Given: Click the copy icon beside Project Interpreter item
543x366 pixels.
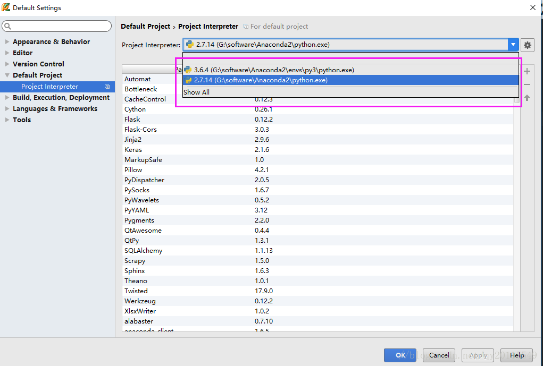Looking at the screenshot, I should [x=107, y=87].
